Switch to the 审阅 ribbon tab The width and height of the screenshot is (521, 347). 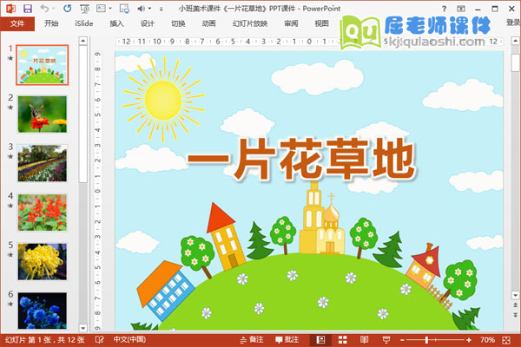click(x=291, y=23)
